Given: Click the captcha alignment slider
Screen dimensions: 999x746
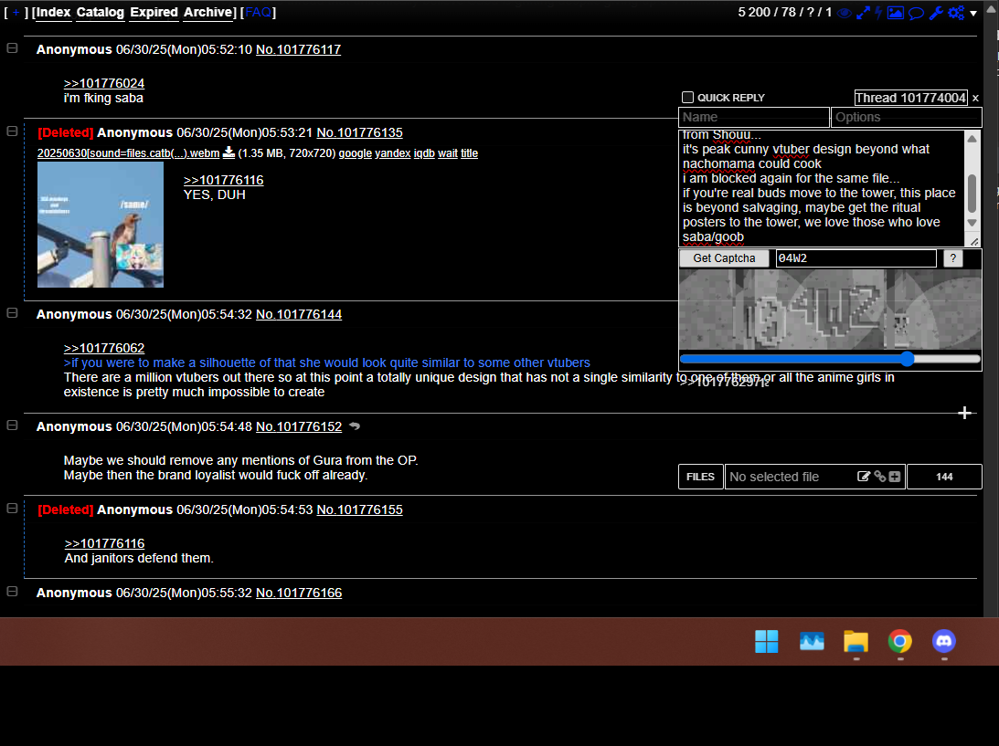Looking at the screenshot, I should tap(830, 359).
